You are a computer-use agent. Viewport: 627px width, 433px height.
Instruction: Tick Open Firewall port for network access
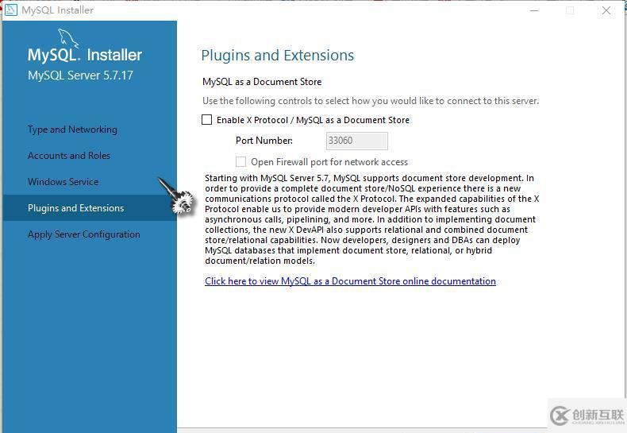coord(240,161)
